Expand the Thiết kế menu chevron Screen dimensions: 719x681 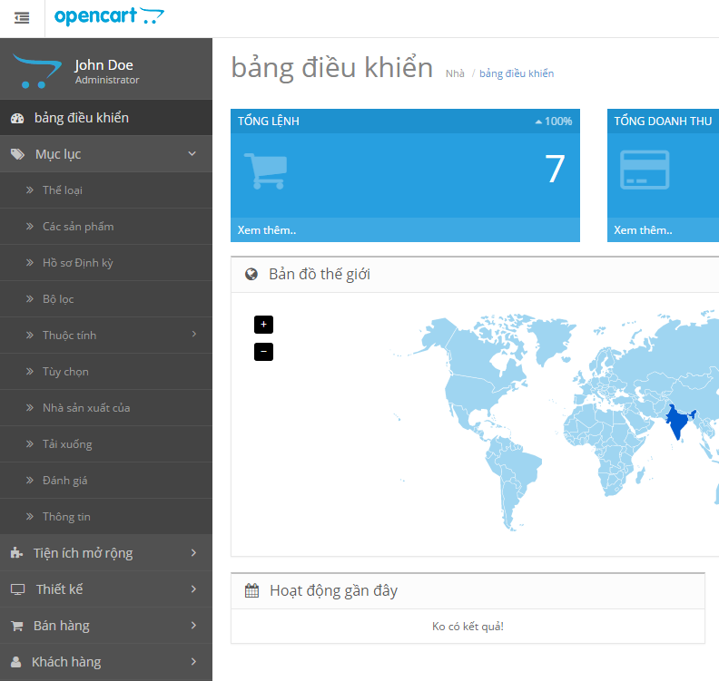click(193, 589)
